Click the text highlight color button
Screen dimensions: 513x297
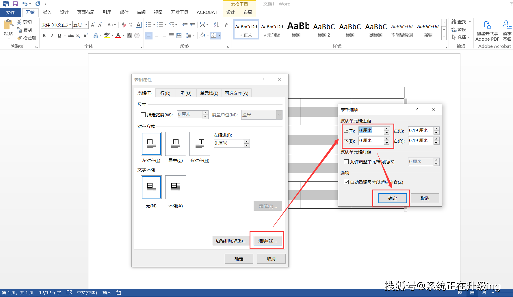(x=107, y=35)
